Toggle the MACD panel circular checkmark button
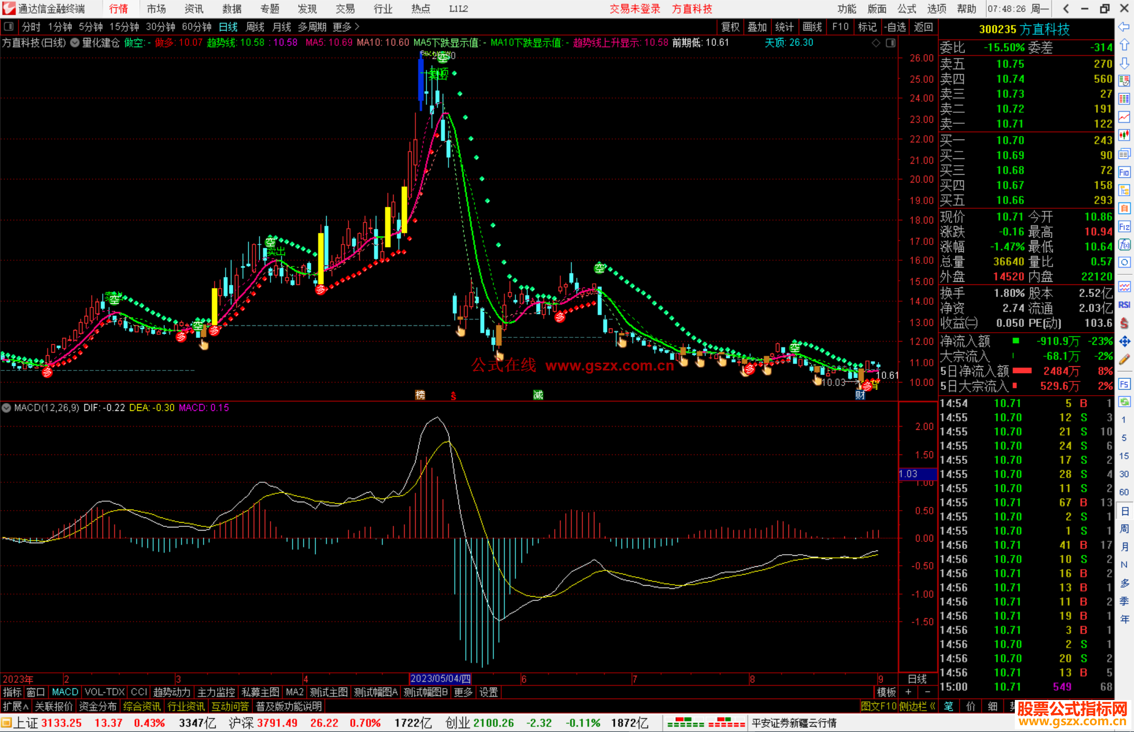This screenshot has height=732, width=1134. point(6,408)
